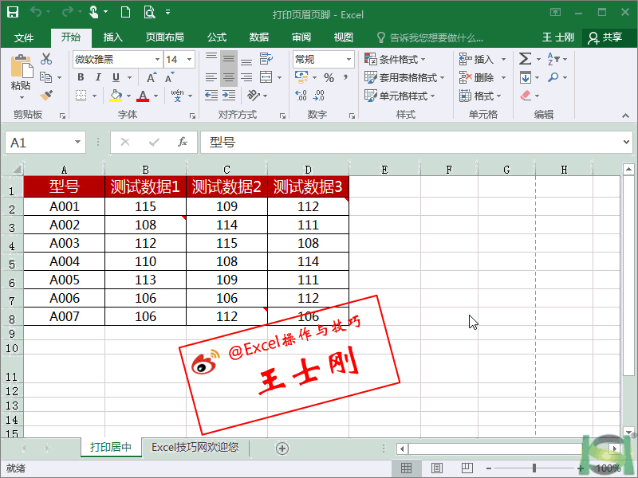
Task: Click the Merge and Center icon
Action: click(266, 77)
